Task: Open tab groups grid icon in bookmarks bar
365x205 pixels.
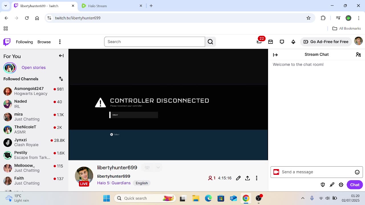Action: pos(6,28)
